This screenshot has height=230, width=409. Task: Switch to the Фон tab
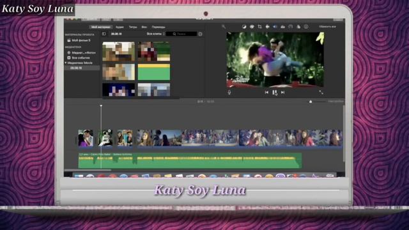[x=144, y=27]
